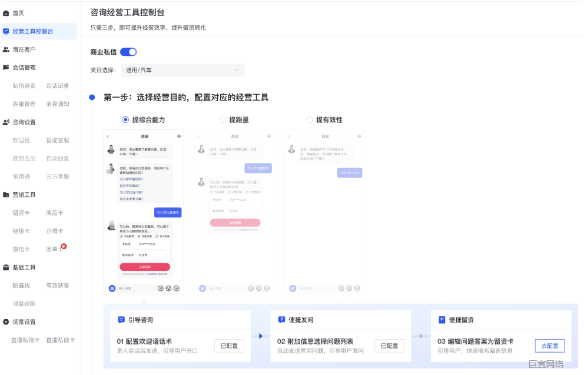Image resolution: width=584 pixels, height=375 pixels.
Task: Open 会话记录 submenu link
Action: click(x=57, y=86)
